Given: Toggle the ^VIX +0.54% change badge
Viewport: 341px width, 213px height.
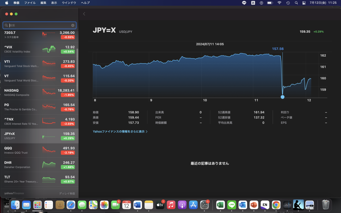Looking at the screenshot, I should [68, 52].
